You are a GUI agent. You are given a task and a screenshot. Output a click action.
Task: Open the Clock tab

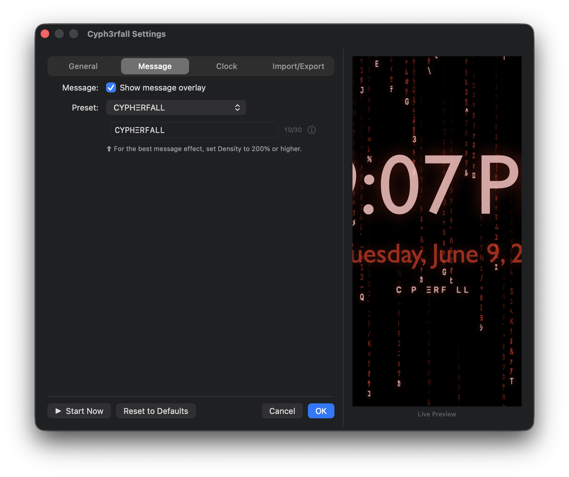[x=227, y=66]
